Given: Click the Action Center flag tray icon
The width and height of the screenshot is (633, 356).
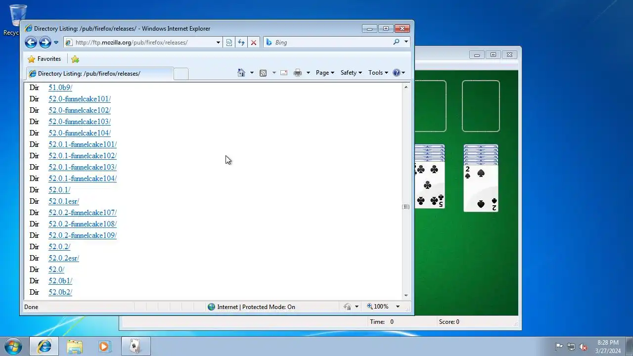Looking at the screenshot, I should tap(559, 347).
